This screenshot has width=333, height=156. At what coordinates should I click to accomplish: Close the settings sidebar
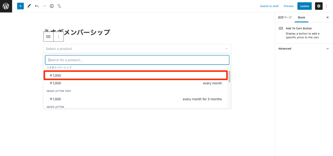click(327, 18)
